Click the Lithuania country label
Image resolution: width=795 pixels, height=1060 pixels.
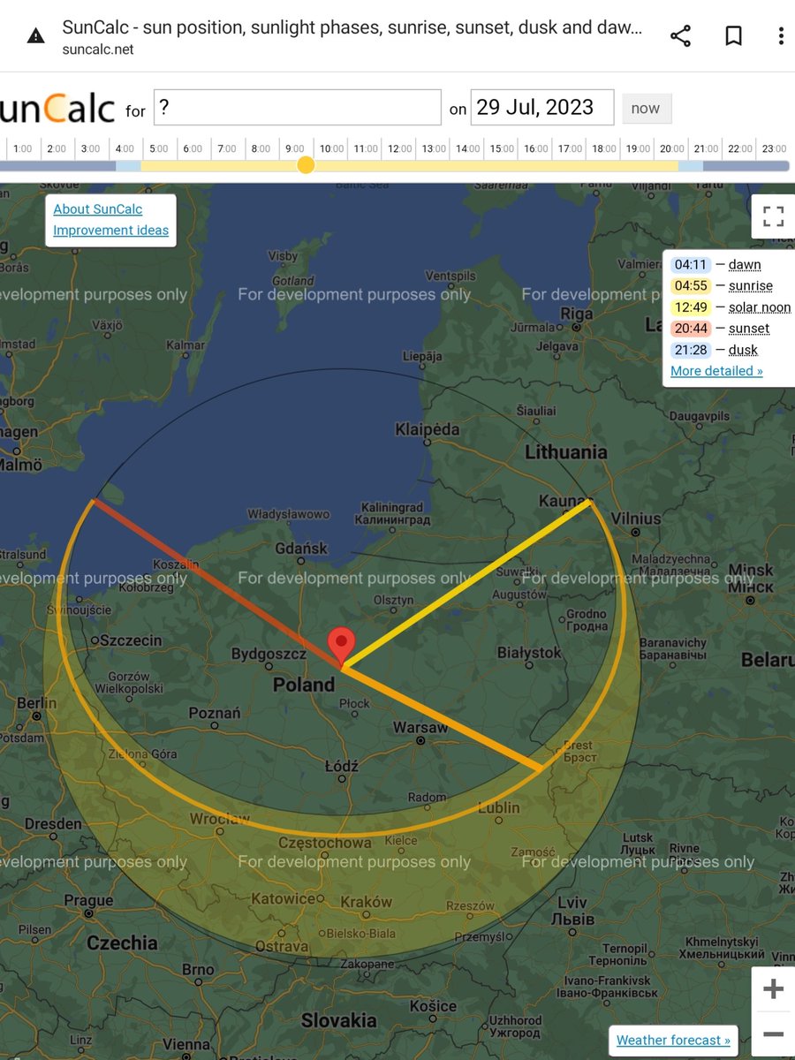[x=566, y=452]
